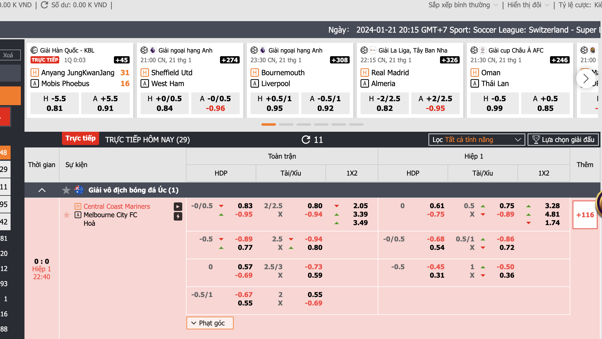The height and width of the screenshot is (339, 602).
Task: Click the lightning bolt match icon
Action: [178, 216]
